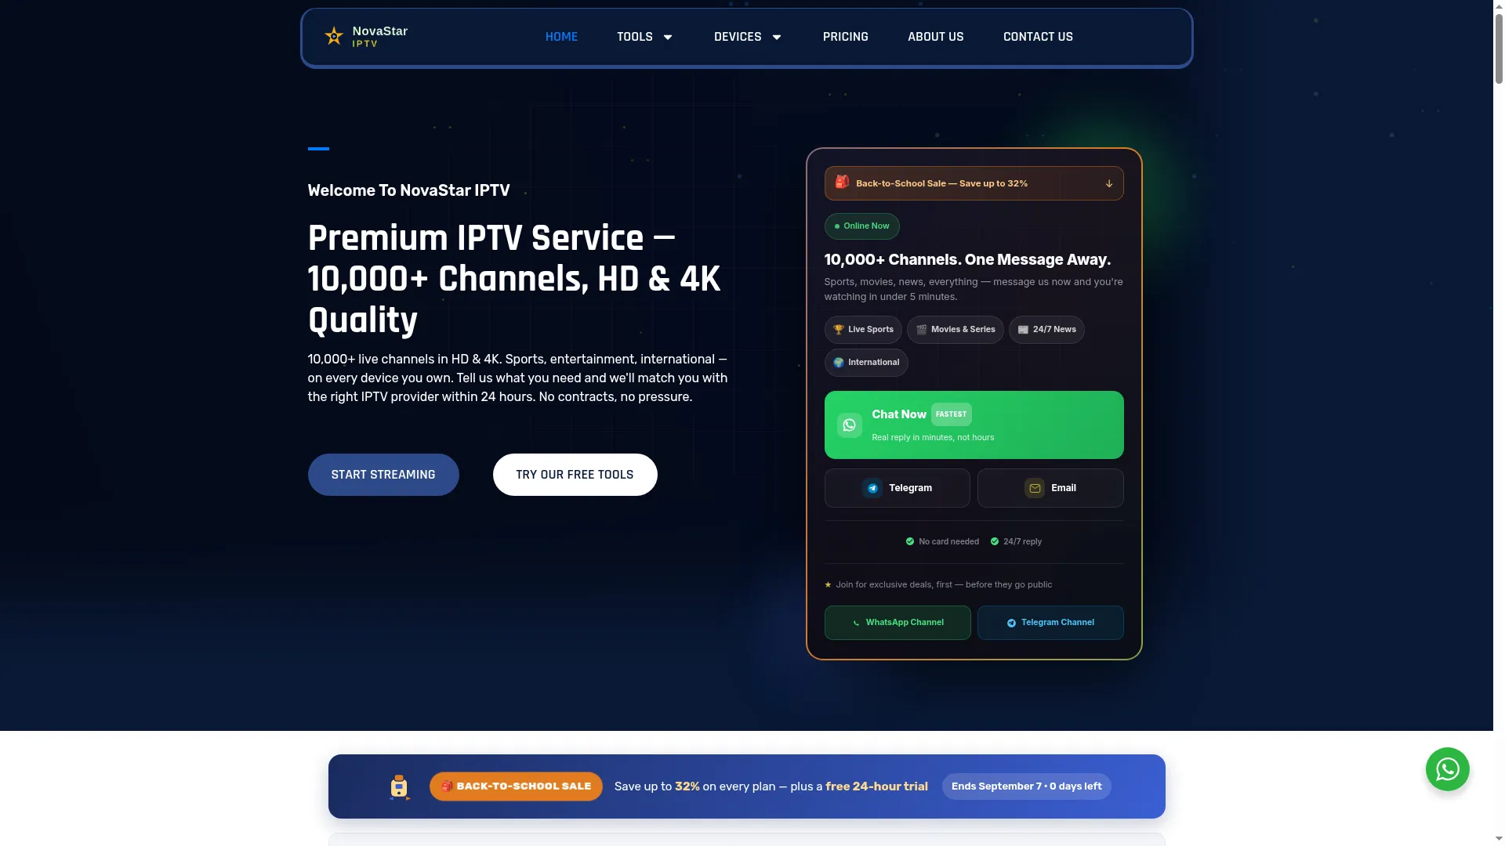Expand the Devices menu arrow
The image size is (1505, 846).
pos(777,37)
